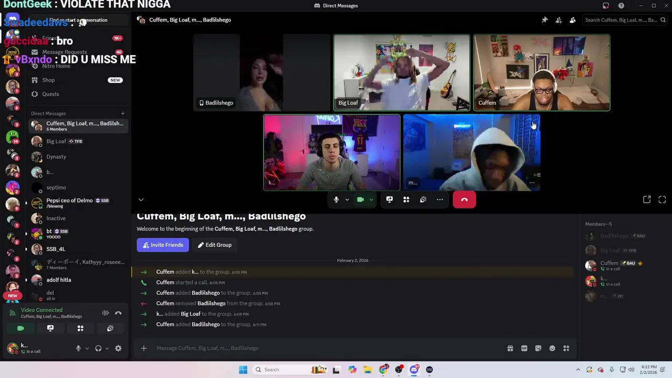
Task: Open more call options ellipsis
Action: (x=440, y=199)
